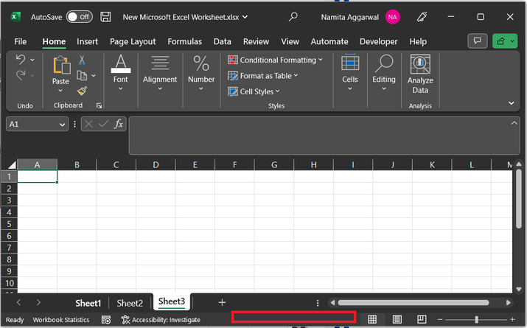The width and height of the screenshot is (527, 328).
Task: Select the Sheet2 tab
Action: click(130, 303)
